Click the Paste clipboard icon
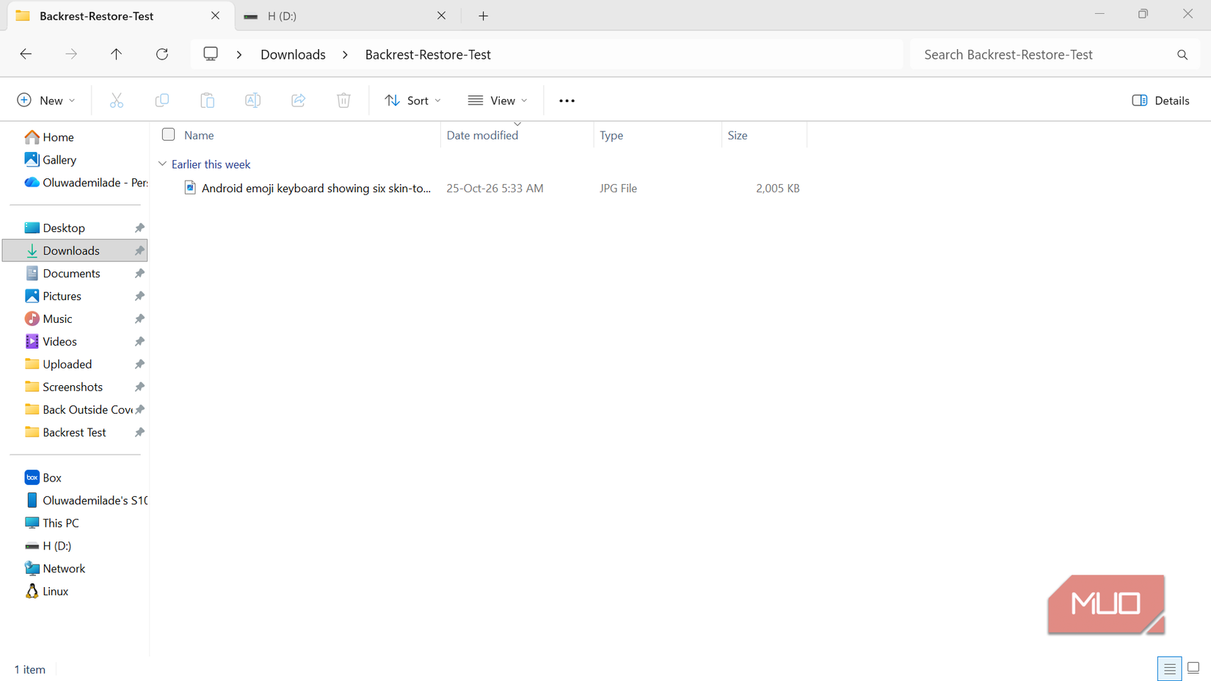This screenshot has height=681, width=1211. pos(208,101)
